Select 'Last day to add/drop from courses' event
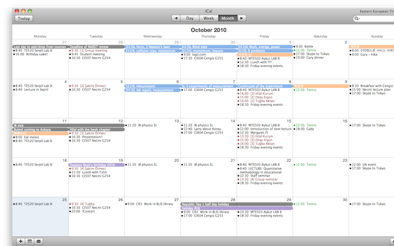Viewport: 394px width, 246px height. pos(40,47)
